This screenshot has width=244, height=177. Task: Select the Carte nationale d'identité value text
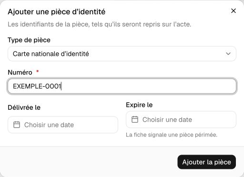[x=51, y=54]
